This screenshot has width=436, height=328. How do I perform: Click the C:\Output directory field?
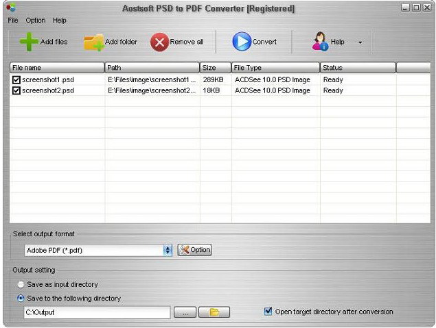pos(97,312)
